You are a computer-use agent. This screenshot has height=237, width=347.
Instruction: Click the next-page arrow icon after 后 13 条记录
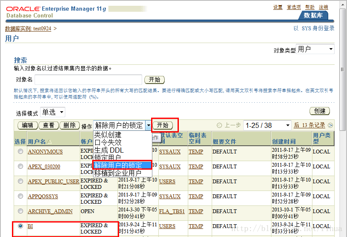330,125
